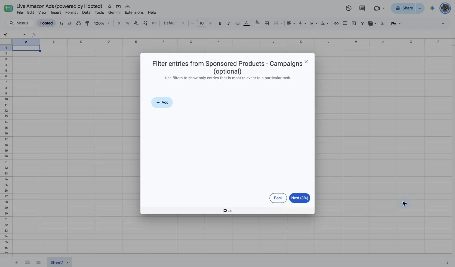Viewport: 455px width, 267px height.
Task: Open the Default font dropdown
Action: tap(174, 23)
